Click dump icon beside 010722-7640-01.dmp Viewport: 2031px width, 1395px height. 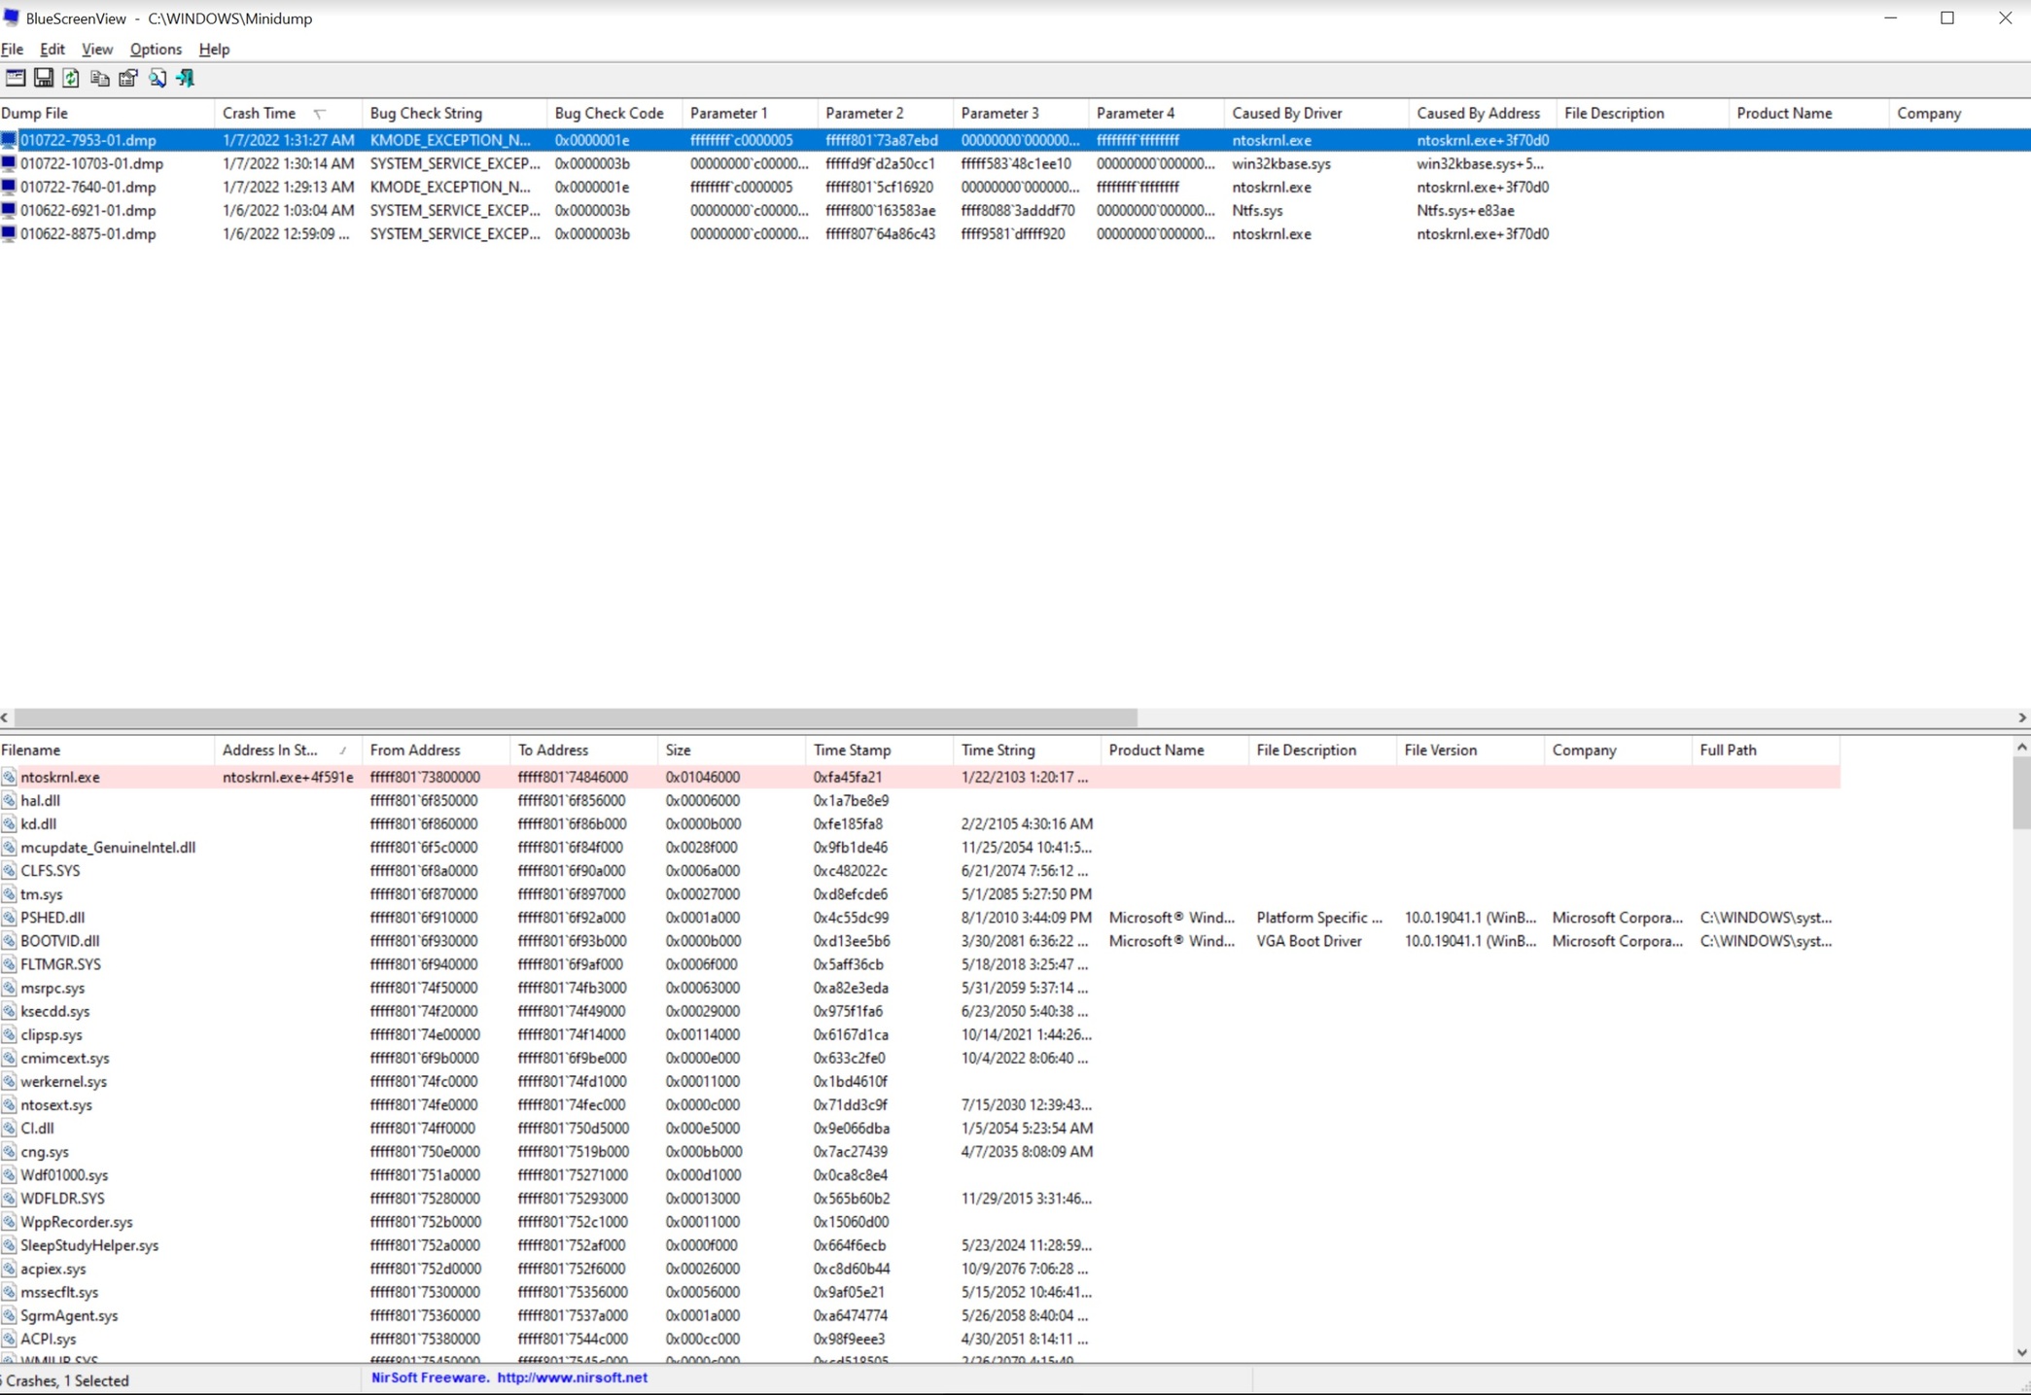point(9,187)
